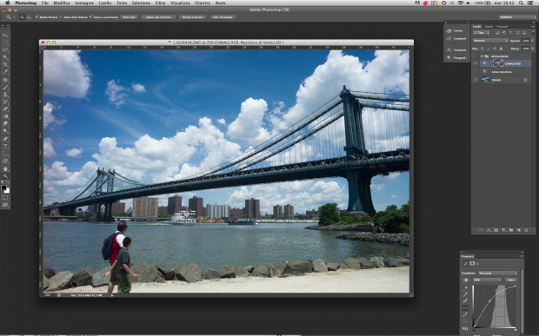Toggle the Adatta finestra checkbox
The height and width of the screenshot is (336, 539).
[x=37, y=16]
